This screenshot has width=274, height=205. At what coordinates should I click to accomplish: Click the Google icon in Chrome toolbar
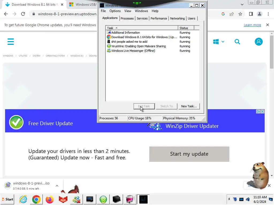[223, 14]
